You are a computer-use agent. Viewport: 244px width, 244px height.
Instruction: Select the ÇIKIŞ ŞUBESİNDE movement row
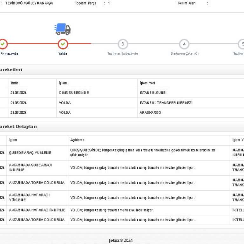coord(122,93)
